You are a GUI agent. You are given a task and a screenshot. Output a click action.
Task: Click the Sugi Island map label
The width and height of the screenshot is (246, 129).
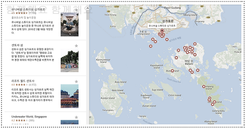(x=158, y=90)
